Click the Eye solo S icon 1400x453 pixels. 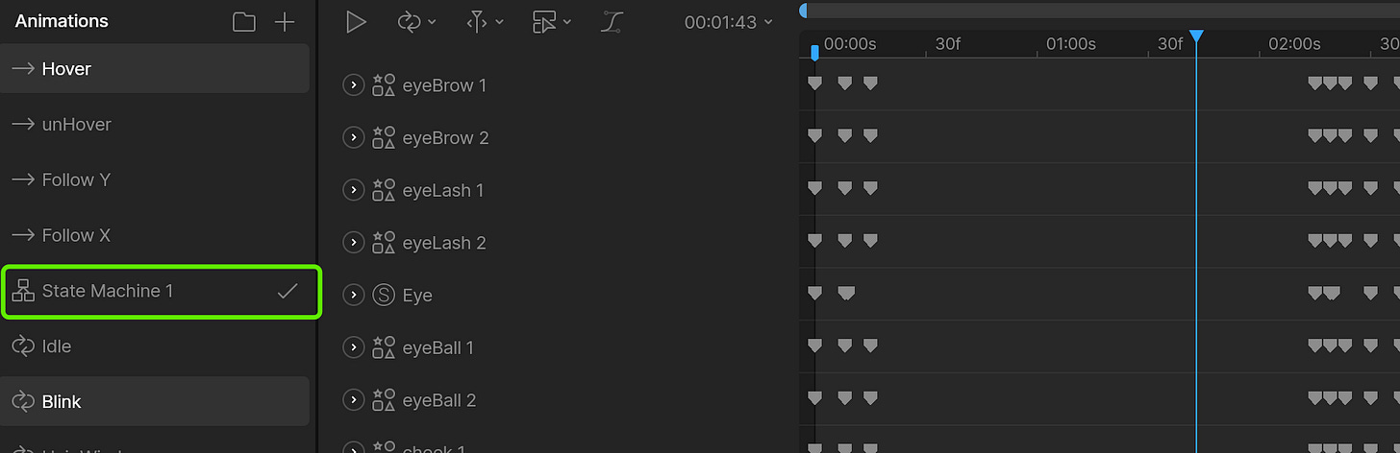(384, 295)
